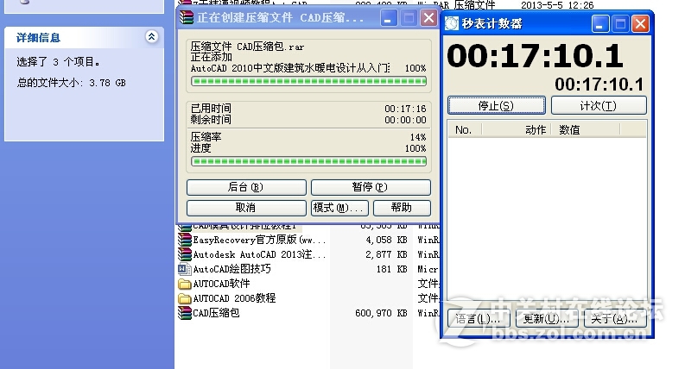The height and width of the screenshot is (369, 685).
Task: Select CAD压缩包 archive icon
Action: coord(185,313)
